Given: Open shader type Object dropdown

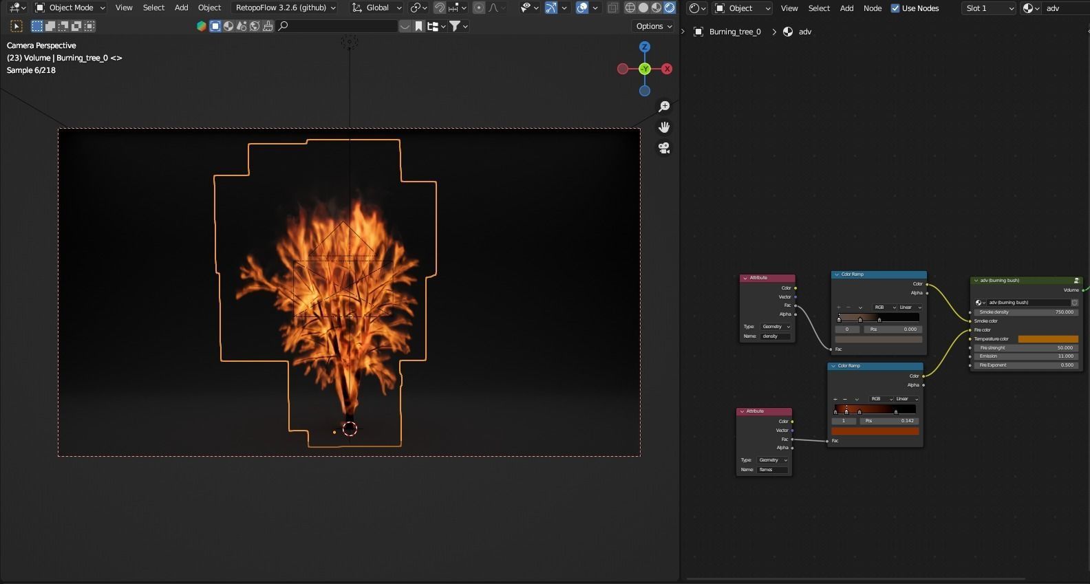Looking at the screenshot, I should pyautogui.click(x=742, y=8).
